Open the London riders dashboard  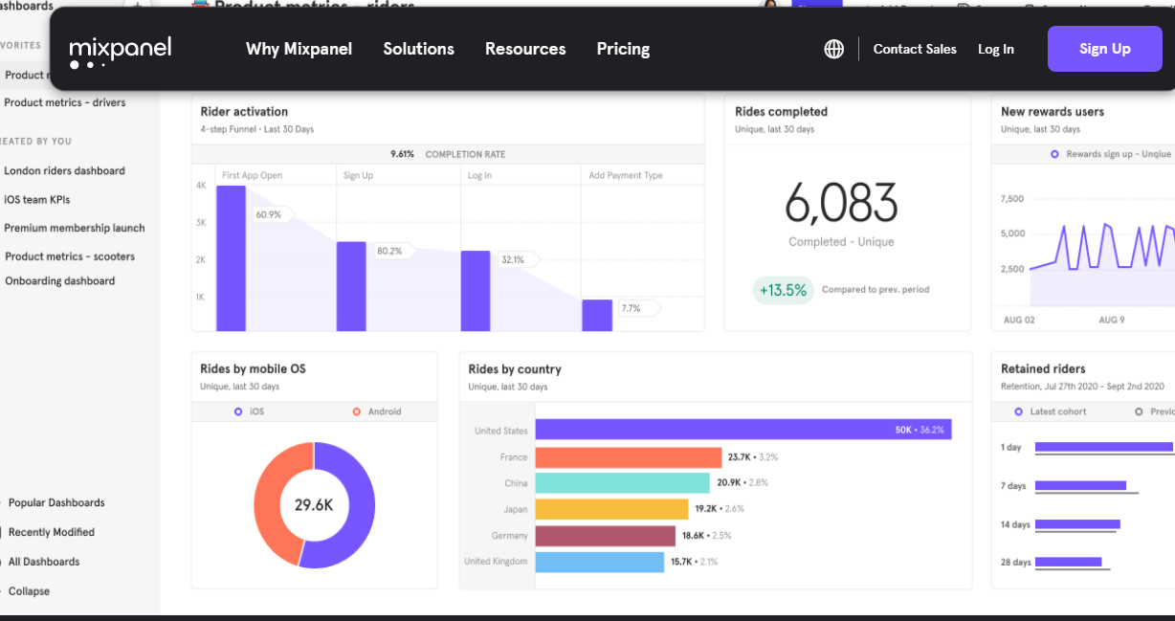(x=65, y=171)
